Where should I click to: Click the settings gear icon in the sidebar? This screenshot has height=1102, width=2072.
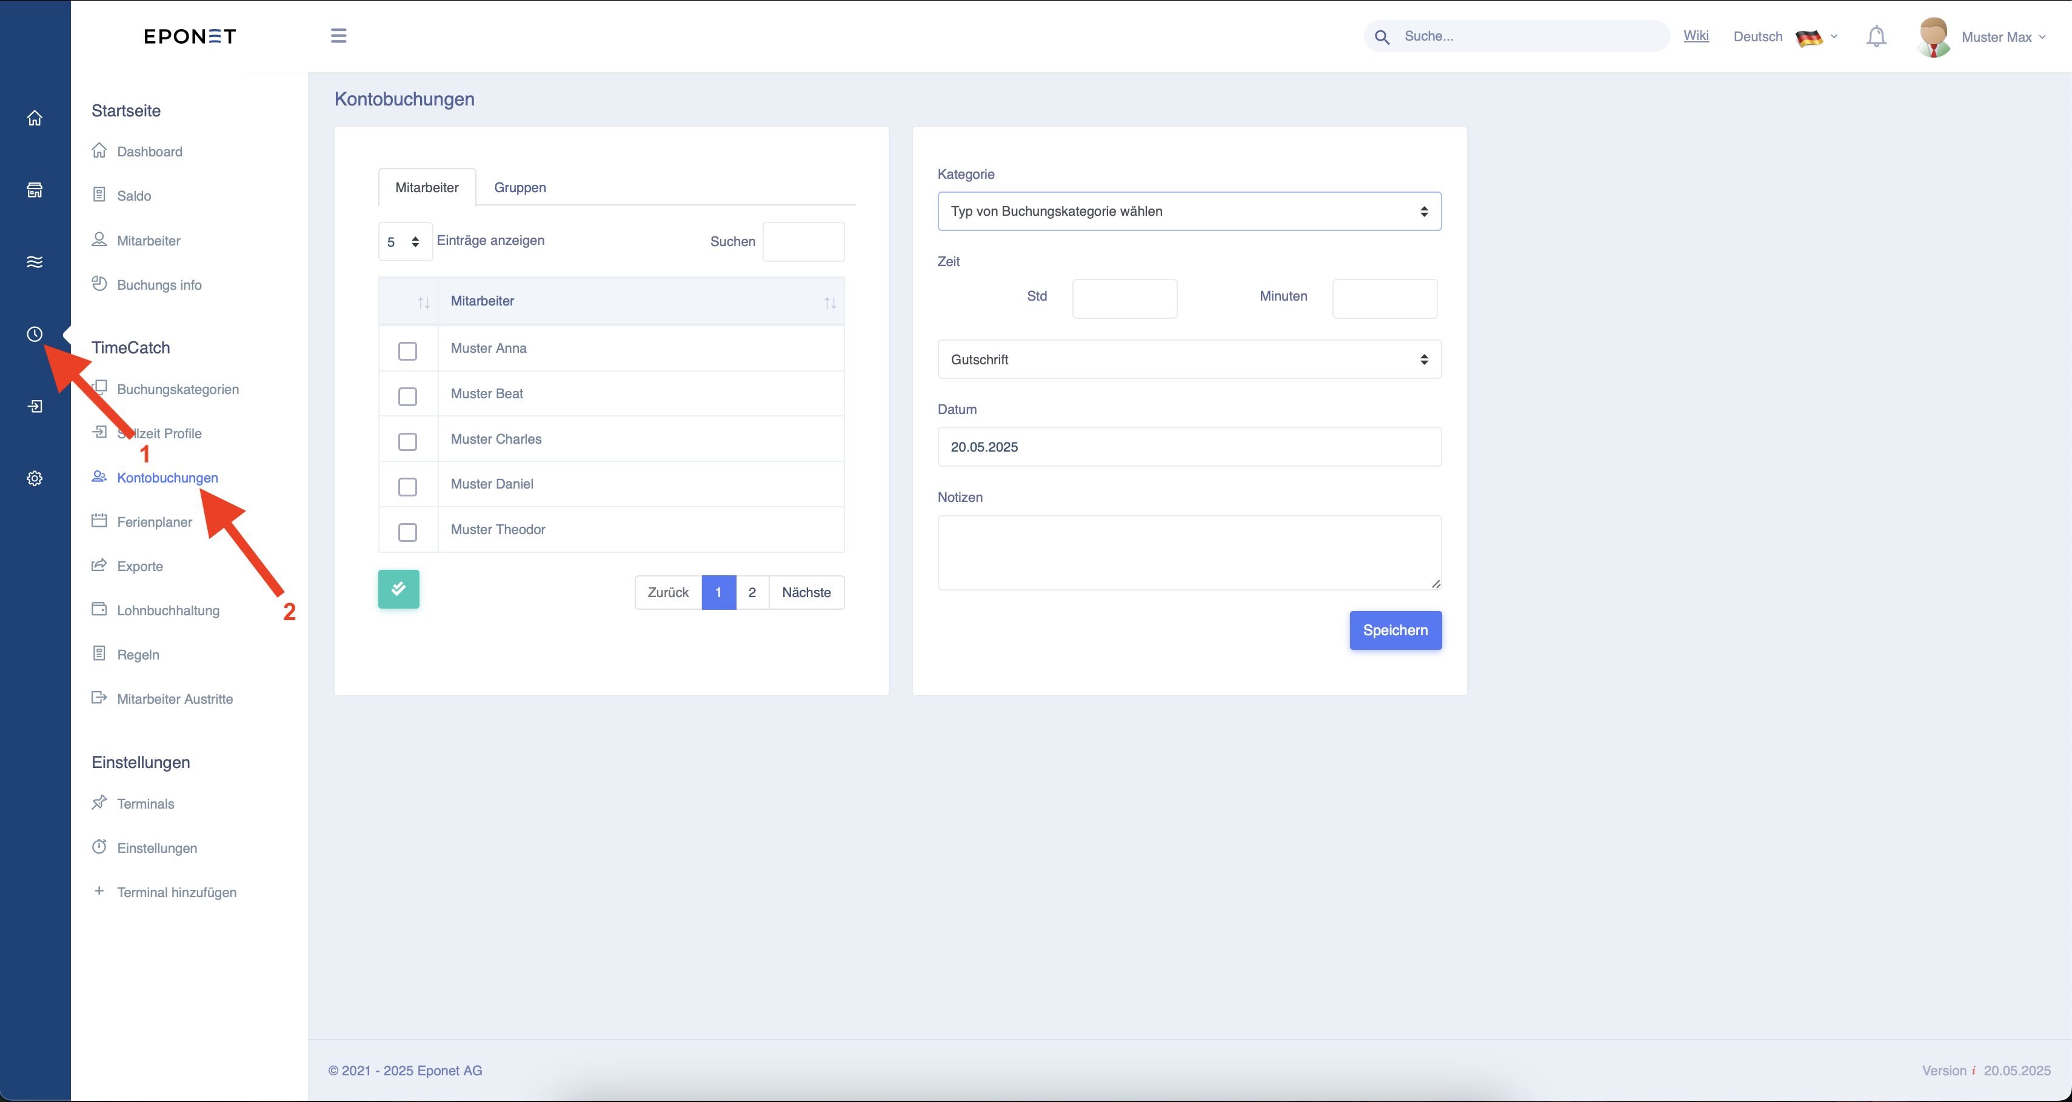tap(35, 479)
